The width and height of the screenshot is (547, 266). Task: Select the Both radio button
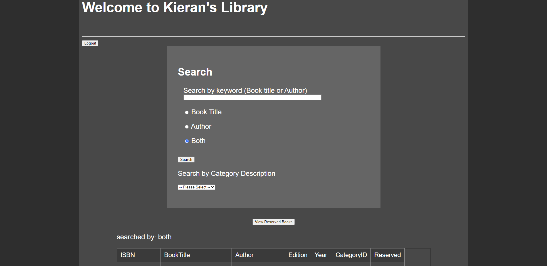(187, 141)
